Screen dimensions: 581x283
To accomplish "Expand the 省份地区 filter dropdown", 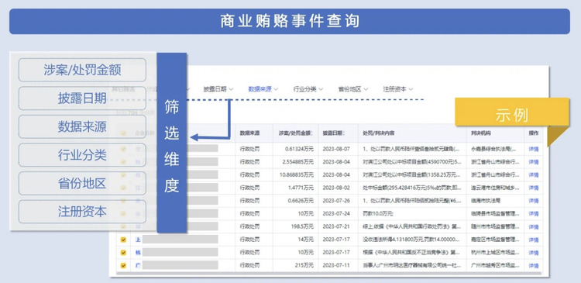I will [352, 89].
